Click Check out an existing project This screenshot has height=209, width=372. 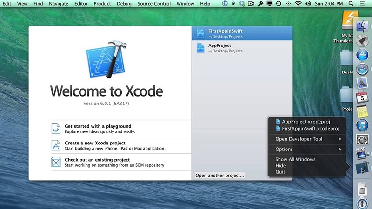[121, 162]
